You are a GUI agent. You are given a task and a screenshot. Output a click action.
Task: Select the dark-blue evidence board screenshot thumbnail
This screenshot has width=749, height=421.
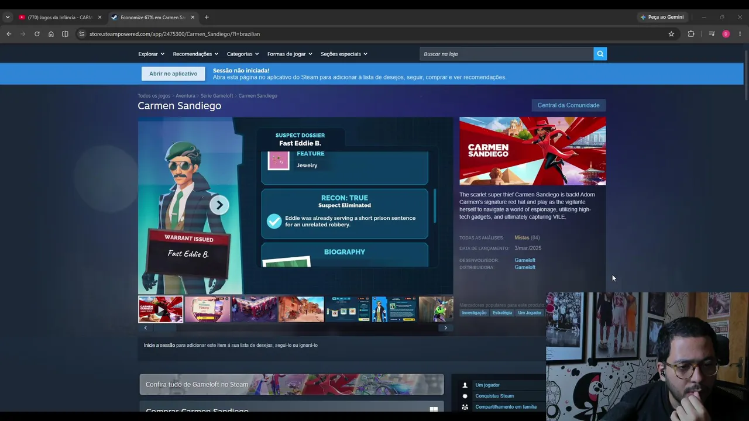tap(348, 309)
